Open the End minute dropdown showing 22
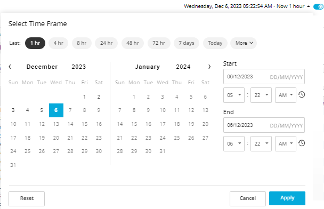This screenshot has width=324, height=209. click(x=261, y=143)
